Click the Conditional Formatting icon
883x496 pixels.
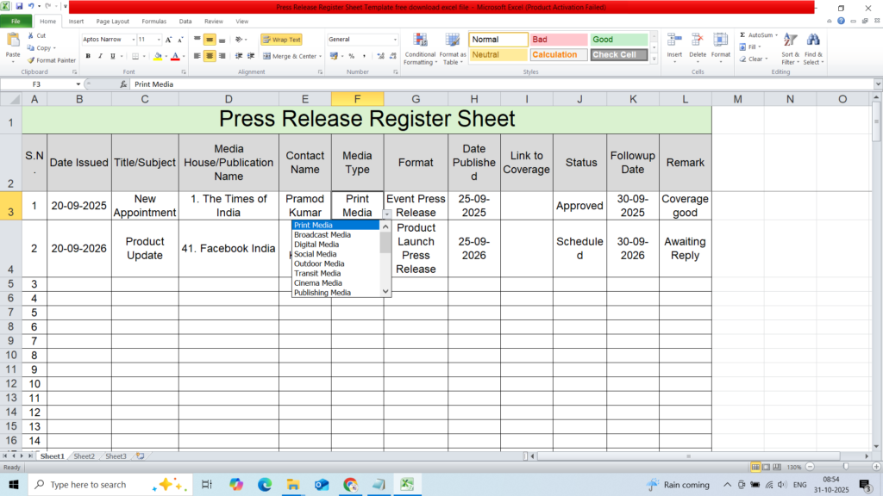pos(420,42)
